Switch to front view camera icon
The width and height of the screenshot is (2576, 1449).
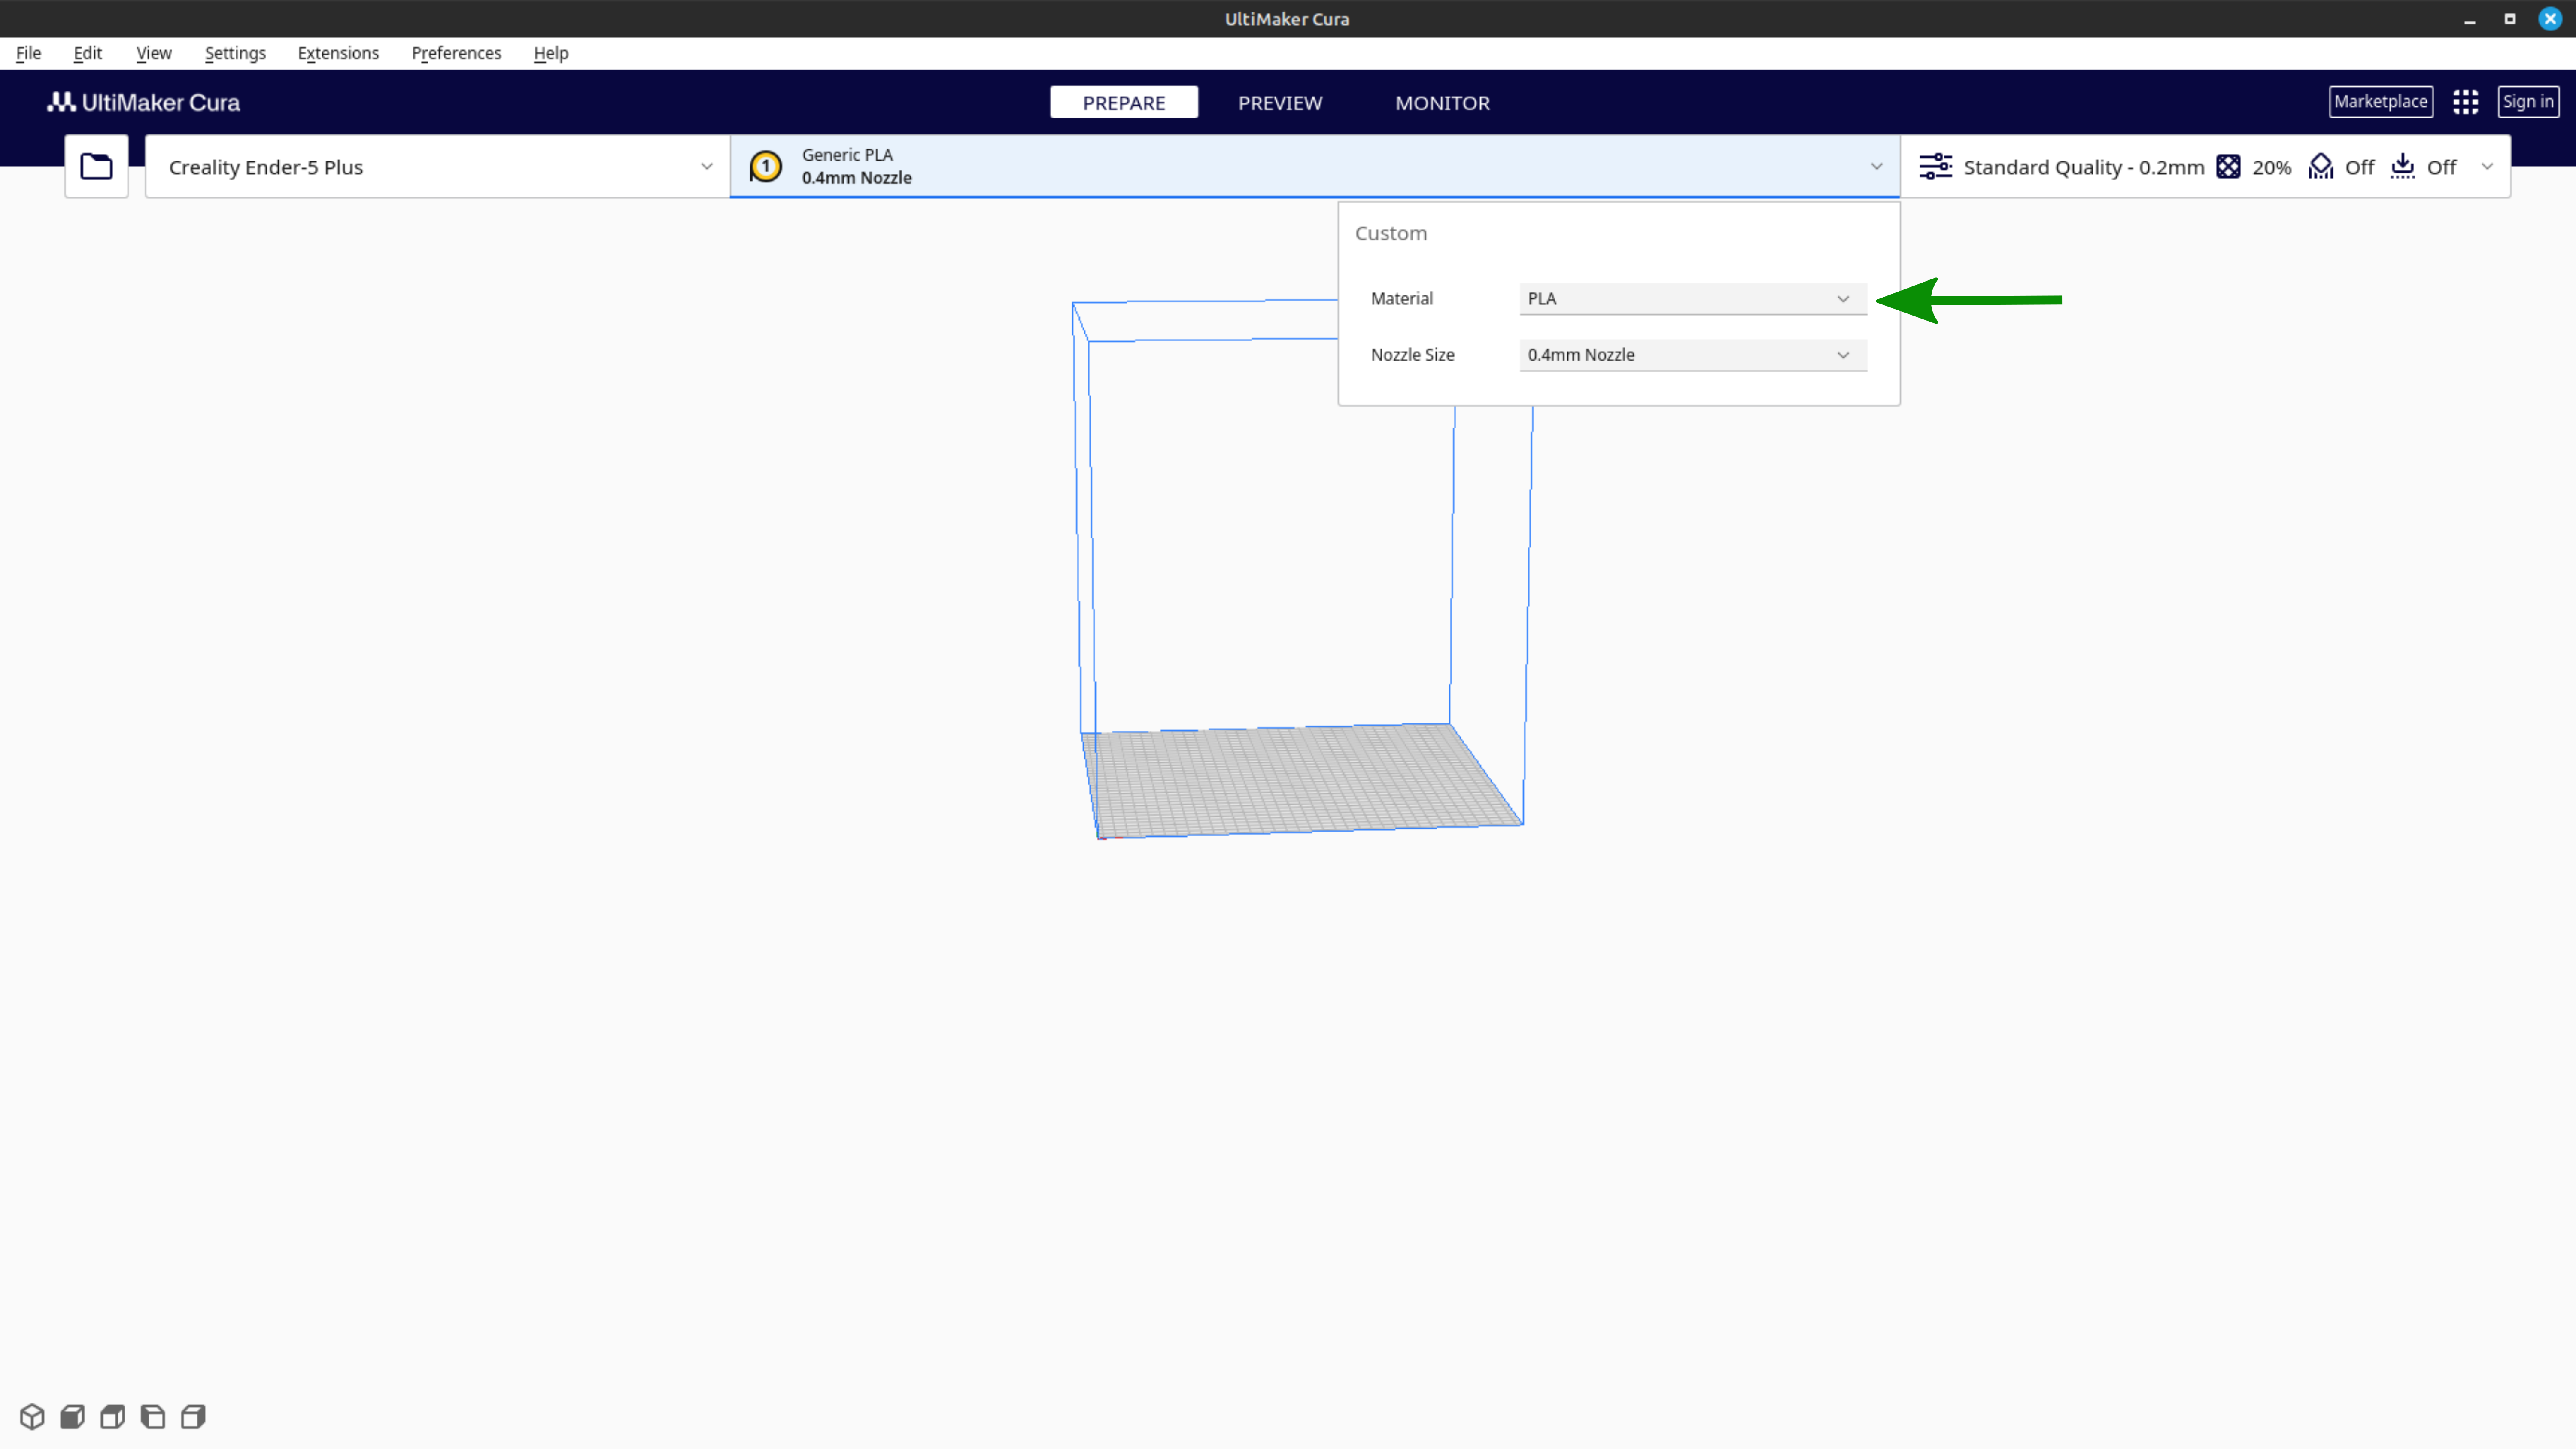point(72,1416)
